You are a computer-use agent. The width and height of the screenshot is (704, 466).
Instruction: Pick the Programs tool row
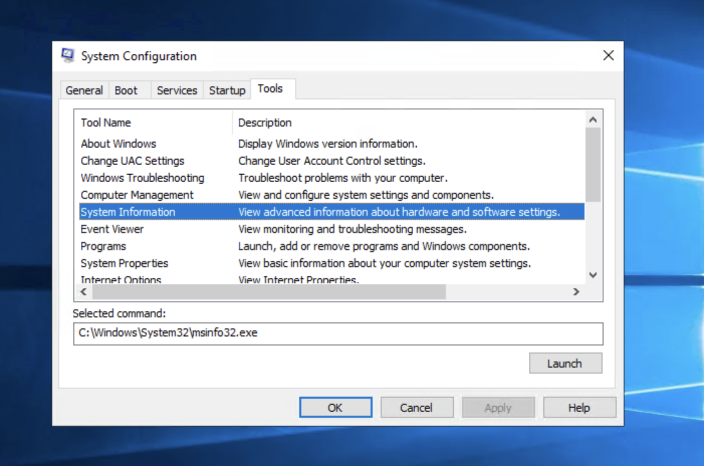pos(103,246)
